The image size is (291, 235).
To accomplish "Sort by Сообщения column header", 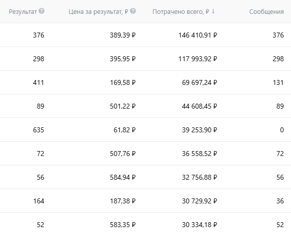I will 266,12.
